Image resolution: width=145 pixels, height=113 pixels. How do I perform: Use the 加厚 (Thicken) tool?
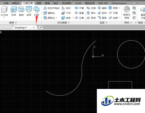(113, 18)
